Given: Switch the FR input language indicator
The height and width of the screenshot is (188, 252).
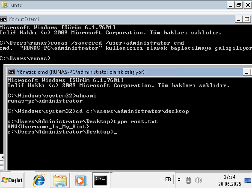Looking at the screenshot, I should (x=168, y=179).
